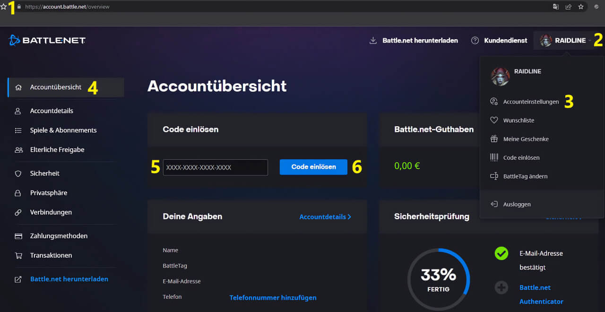Screen dimensions: 605x312
Task: Click the XXXX-XXXX-XXXX-XXXX code input field
Action: [x=215, y=167]
